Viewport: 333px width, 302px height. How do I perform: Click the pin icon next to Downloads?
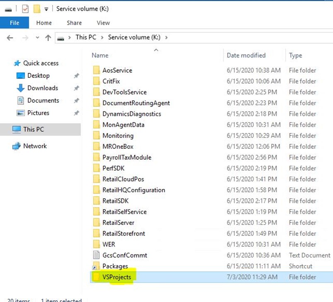77,88
